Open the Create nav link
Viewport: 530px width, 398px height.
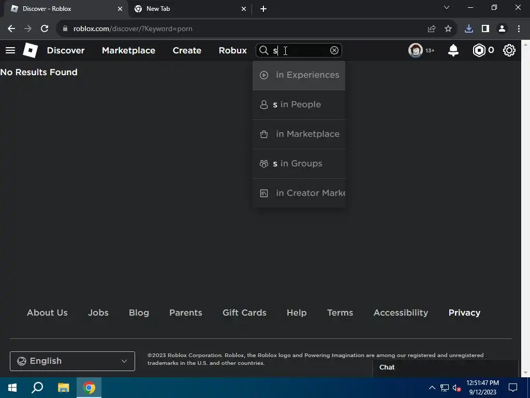pos(187,50)
